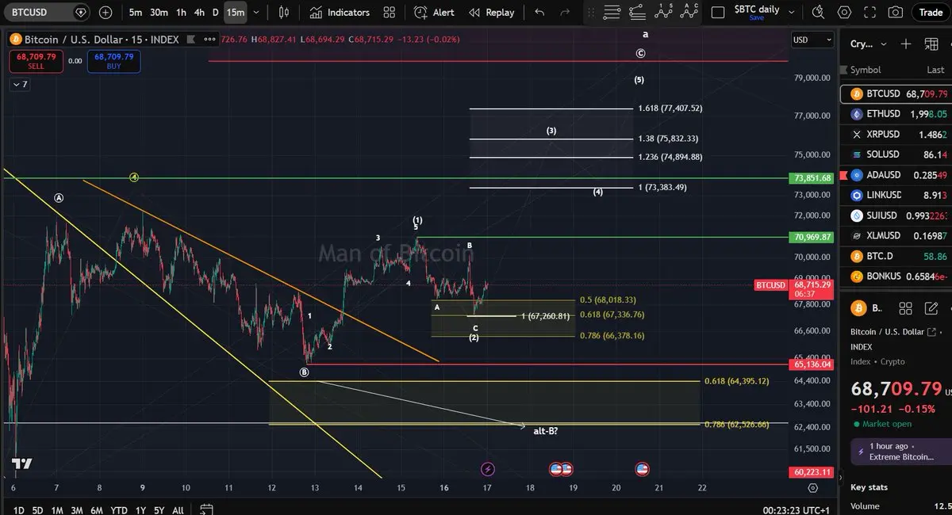This screenshot has width=952, height=515.
Task: Select BONKUS in the watchlist
Action: [x=896, y=277]
